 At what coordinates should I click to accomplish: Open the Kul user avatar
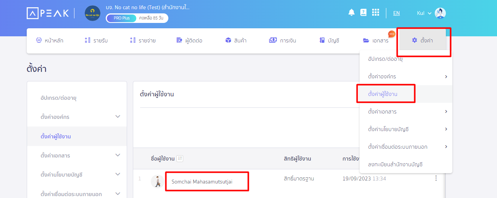click(x=440, y=13)
